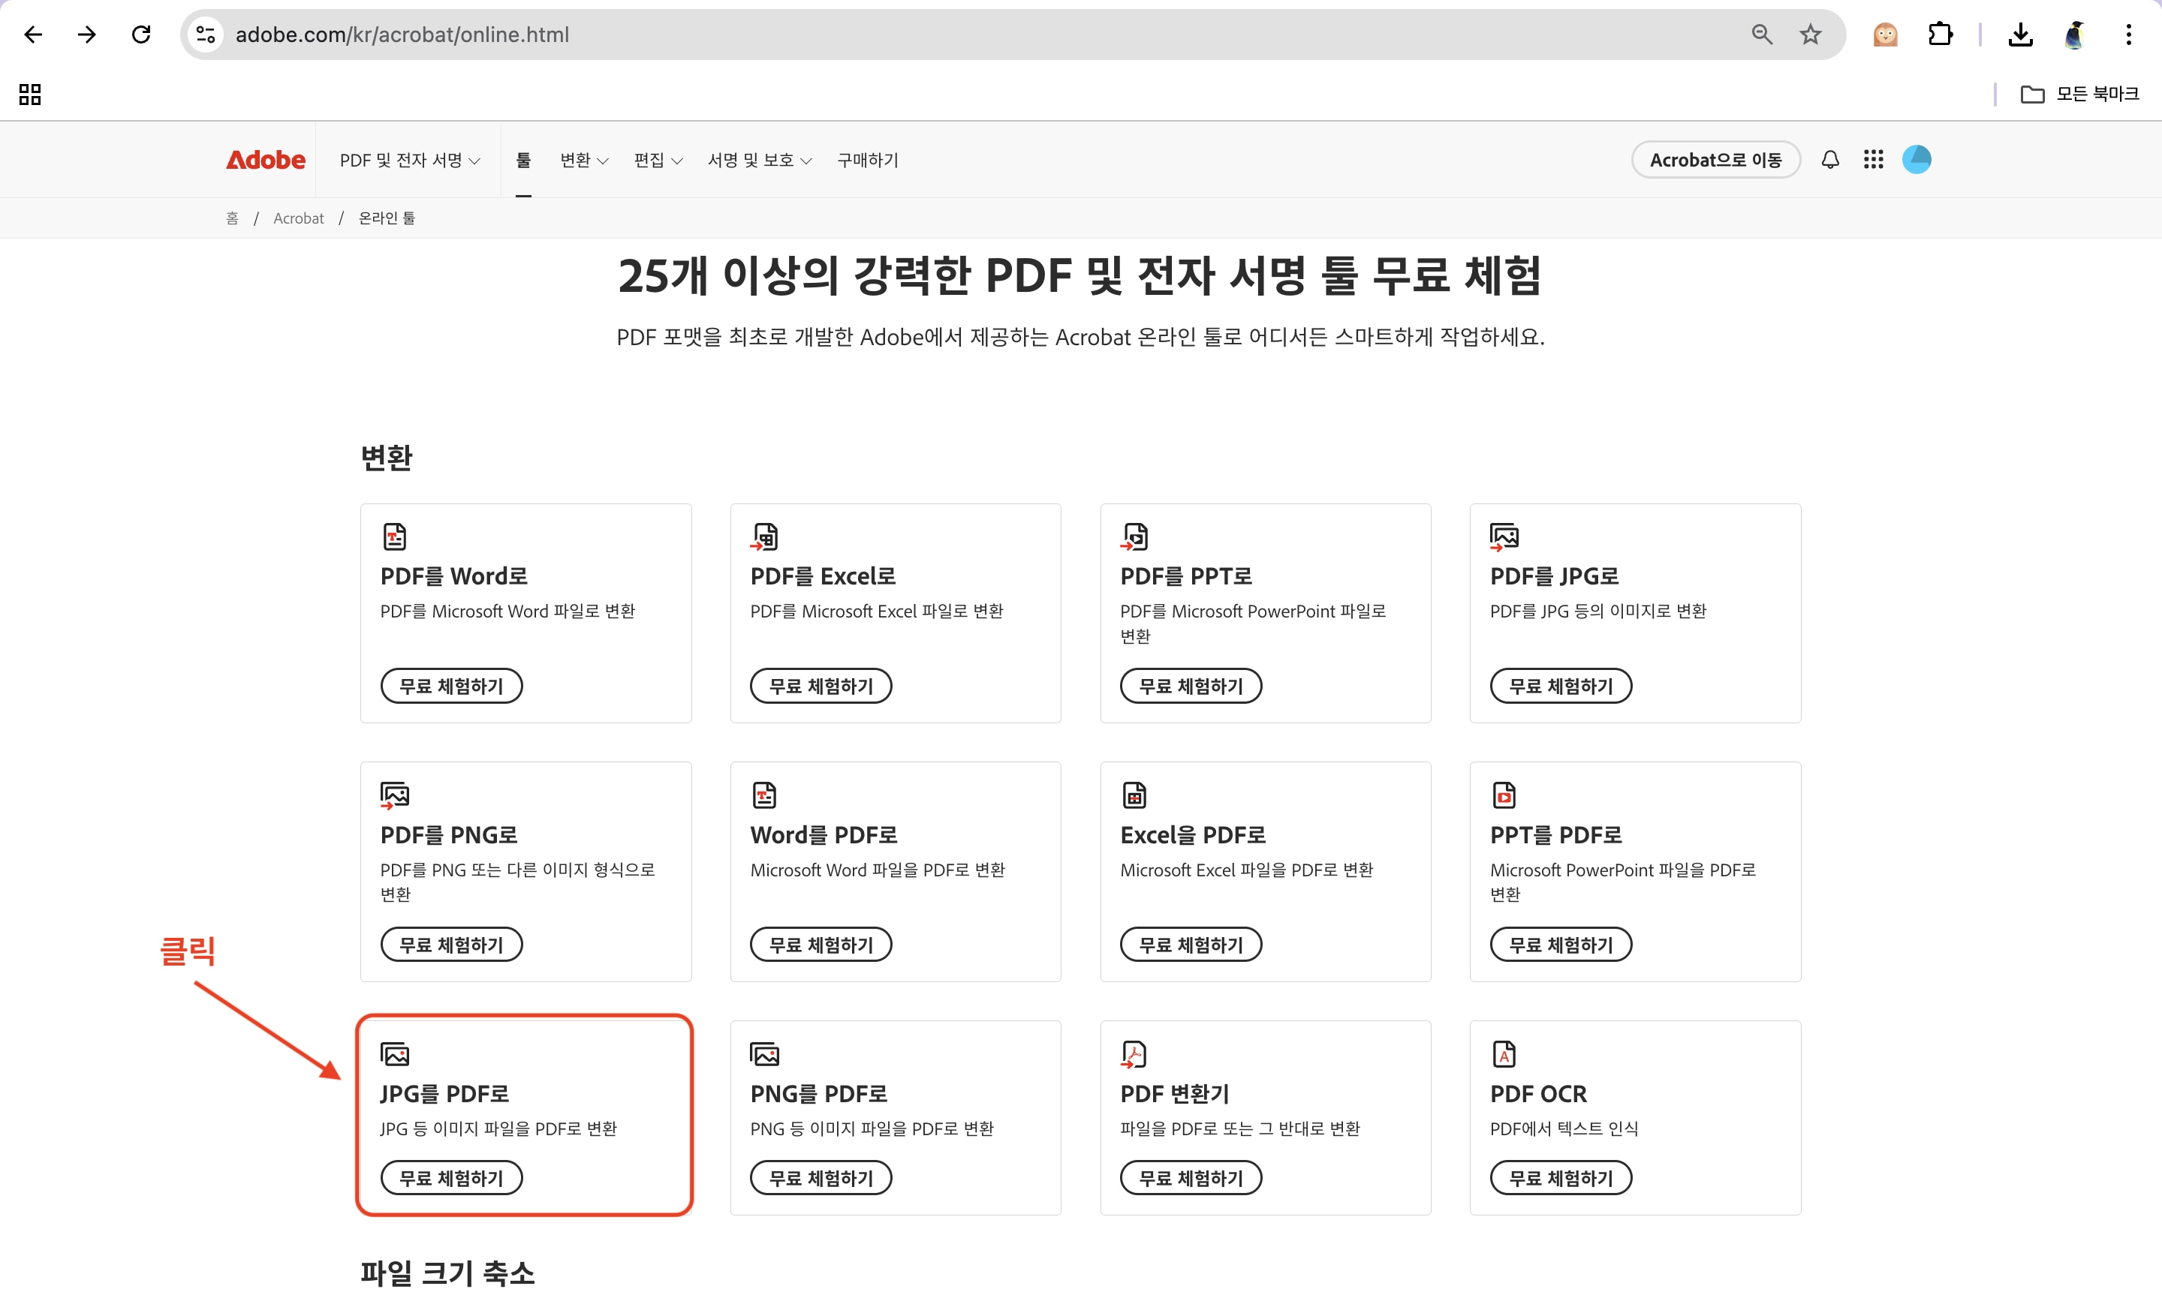This screenshot has height=1289, width=2162.
Task: Open 구매하기 in the navigation bar
Action: pos(867,160)
